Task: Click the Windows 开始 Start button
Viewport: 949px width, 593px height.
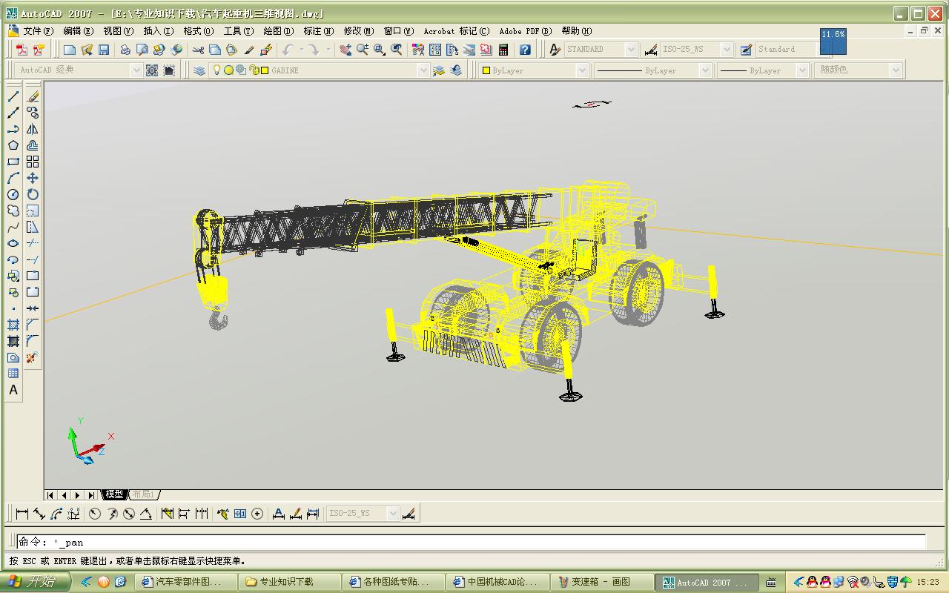Action: [x=34, y=582]
